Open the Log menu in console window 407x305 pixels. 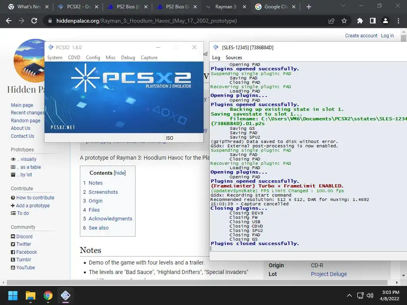tap(216, 58)
